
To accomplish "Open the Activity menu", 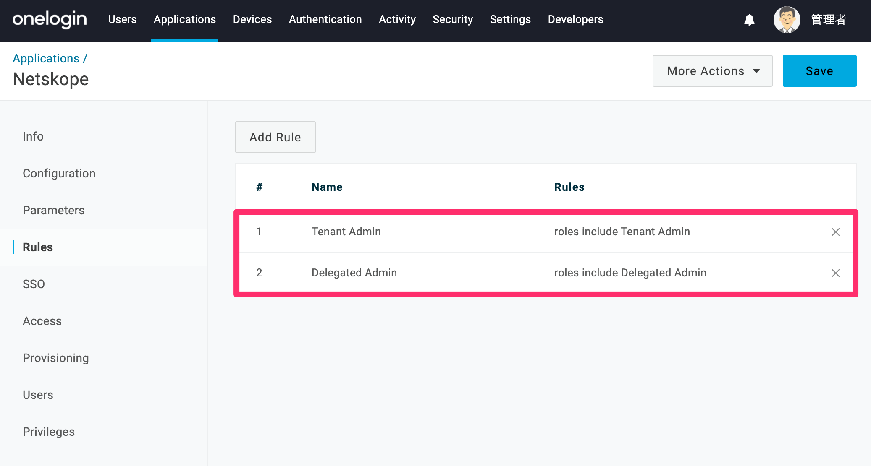I will coord(397,20).
